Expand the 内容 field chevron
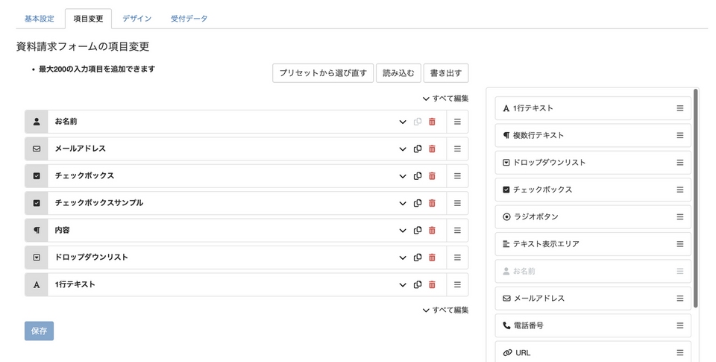The image size is (716, 362). point(403,231)
